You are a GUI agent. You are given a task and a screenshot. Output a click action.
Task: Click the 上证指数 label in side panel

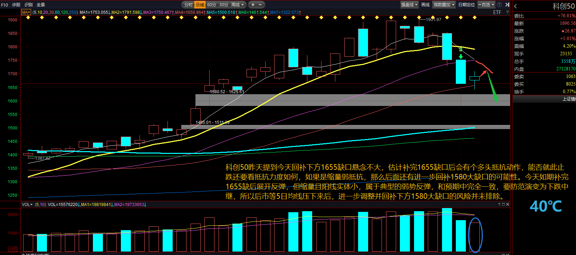click(x=569, y=99)
